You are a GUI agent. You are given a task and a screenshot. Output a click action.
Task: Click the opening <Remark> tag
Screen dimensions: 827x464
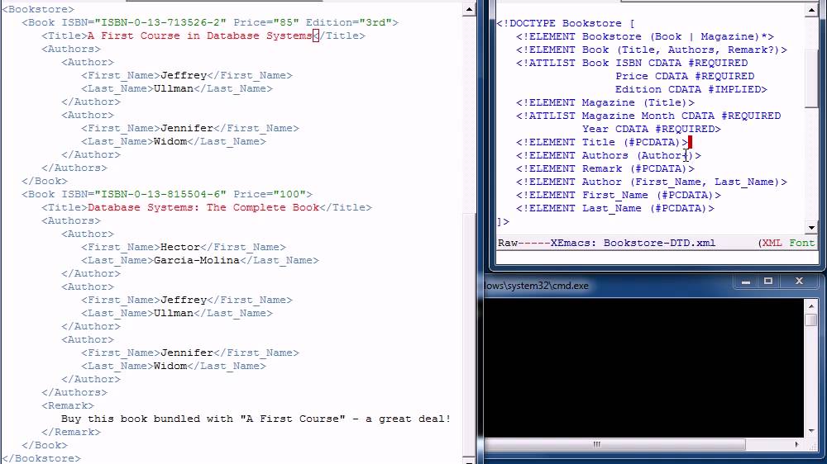[68, 405]
